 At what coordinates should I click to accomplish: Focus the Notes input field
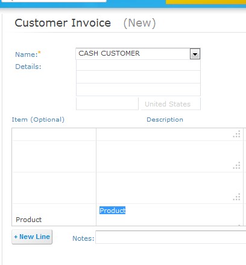171,237
